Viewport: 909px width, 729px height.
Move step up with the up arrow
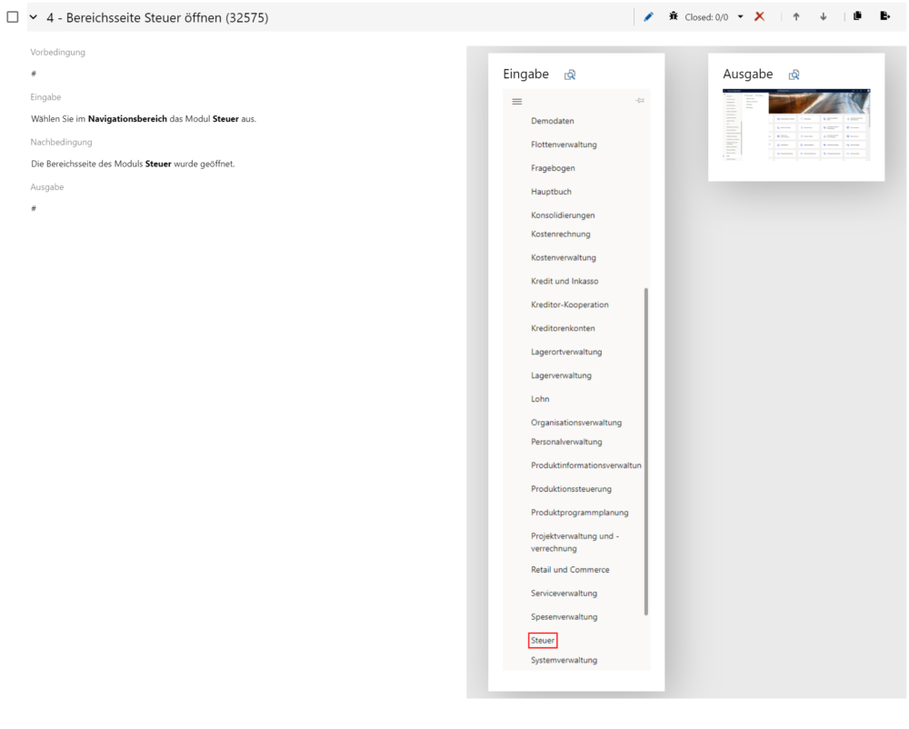tap(796, 17)
